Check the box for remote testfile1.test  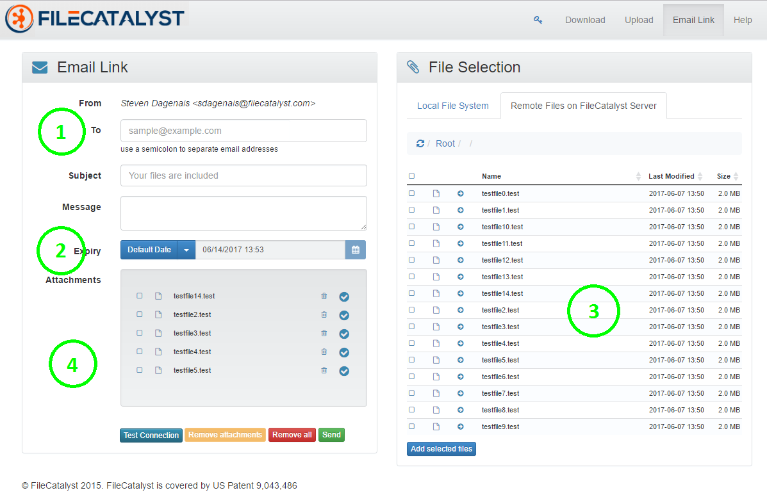coord(411,210)
